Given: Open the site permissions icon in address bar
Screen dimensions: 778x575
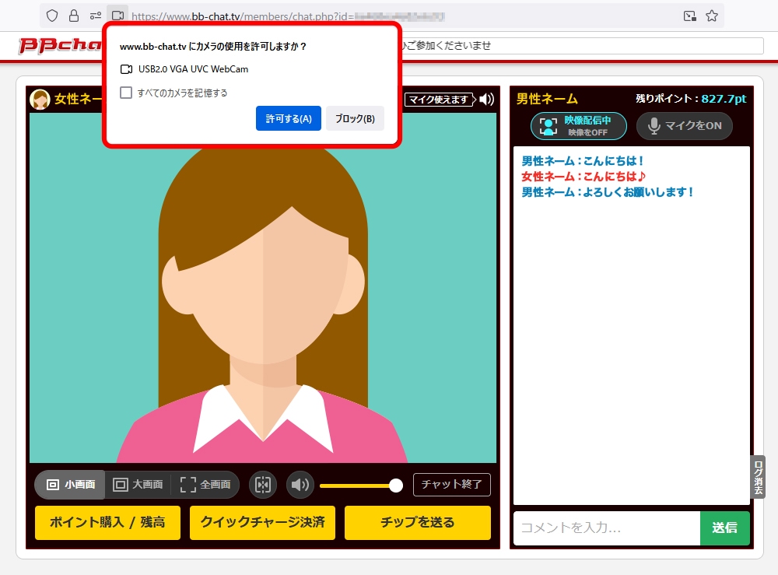Looking at the screenshot, I should point(95,16).
